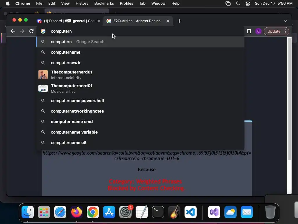Choose 'computernetworkingnotes' suggestion
298x224 pixels.
tap(140, 111)
